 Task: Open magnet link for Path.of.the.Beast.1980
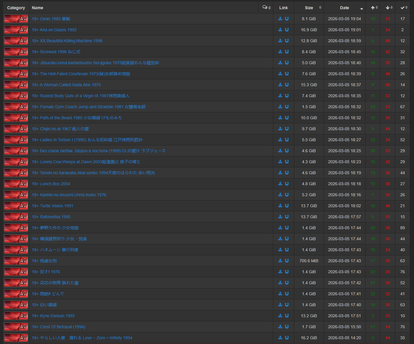pos(287,118)
